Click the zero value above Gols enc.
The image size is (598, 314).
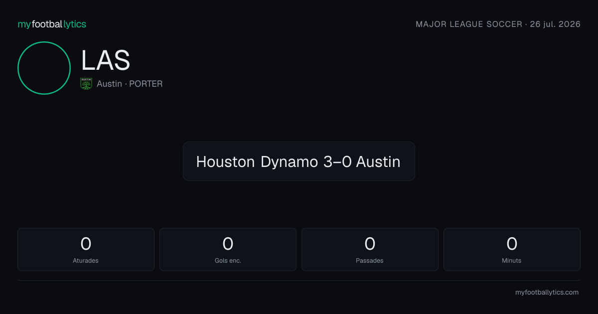(228, 244)
